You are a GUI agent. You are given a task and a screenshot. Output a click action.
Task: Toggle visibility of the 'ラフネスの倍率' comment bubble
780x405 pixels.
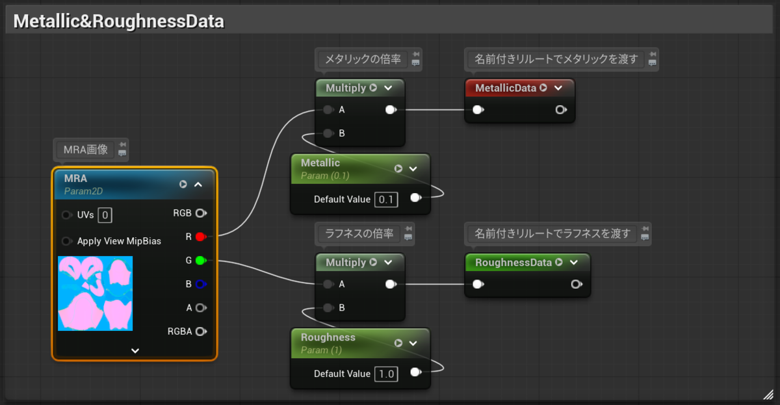(x=408, y=238)
